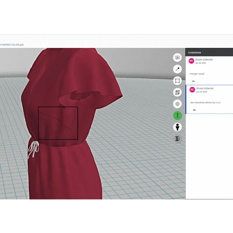Image resolution: width=233 pixels, height=233 pixels.
Task: Reply to the "changer noued" comment
Action: [x=193, y=81]
